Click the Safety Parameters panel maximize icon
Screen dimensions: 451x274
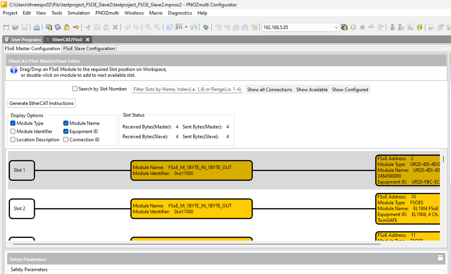(x=440, y=258)
